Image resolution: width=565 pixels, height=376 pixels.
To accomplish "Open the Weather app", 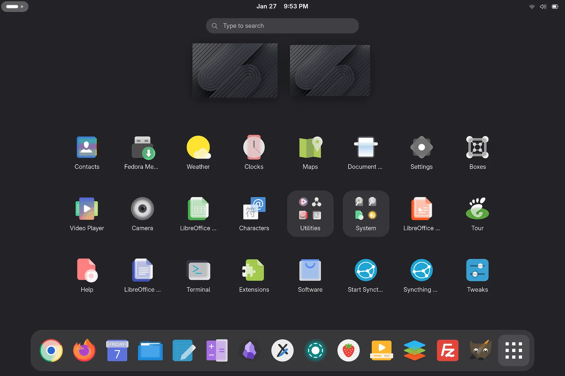I will (x=198, y=148).
